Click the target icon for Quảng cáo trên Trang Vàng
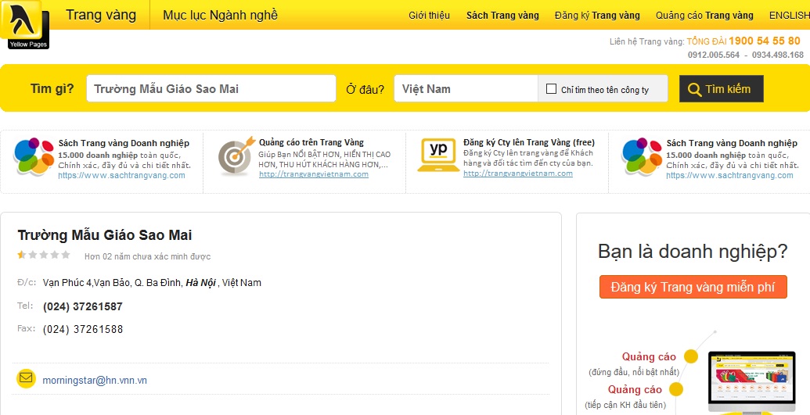 click(236, 156)
